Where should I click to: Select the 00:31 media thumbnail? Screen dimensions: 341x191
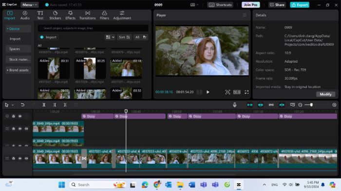(x=54, y=69)
